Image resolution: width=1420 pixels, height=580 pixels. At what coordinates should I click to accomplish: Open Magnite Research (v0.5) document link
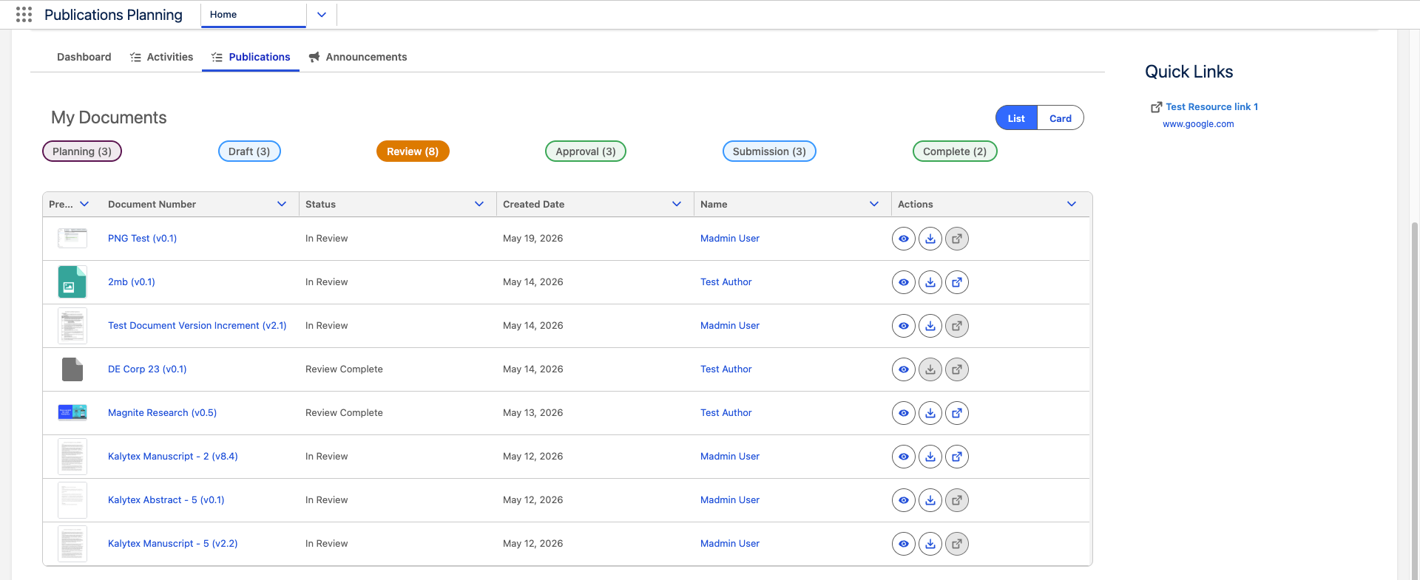(162, 413)
